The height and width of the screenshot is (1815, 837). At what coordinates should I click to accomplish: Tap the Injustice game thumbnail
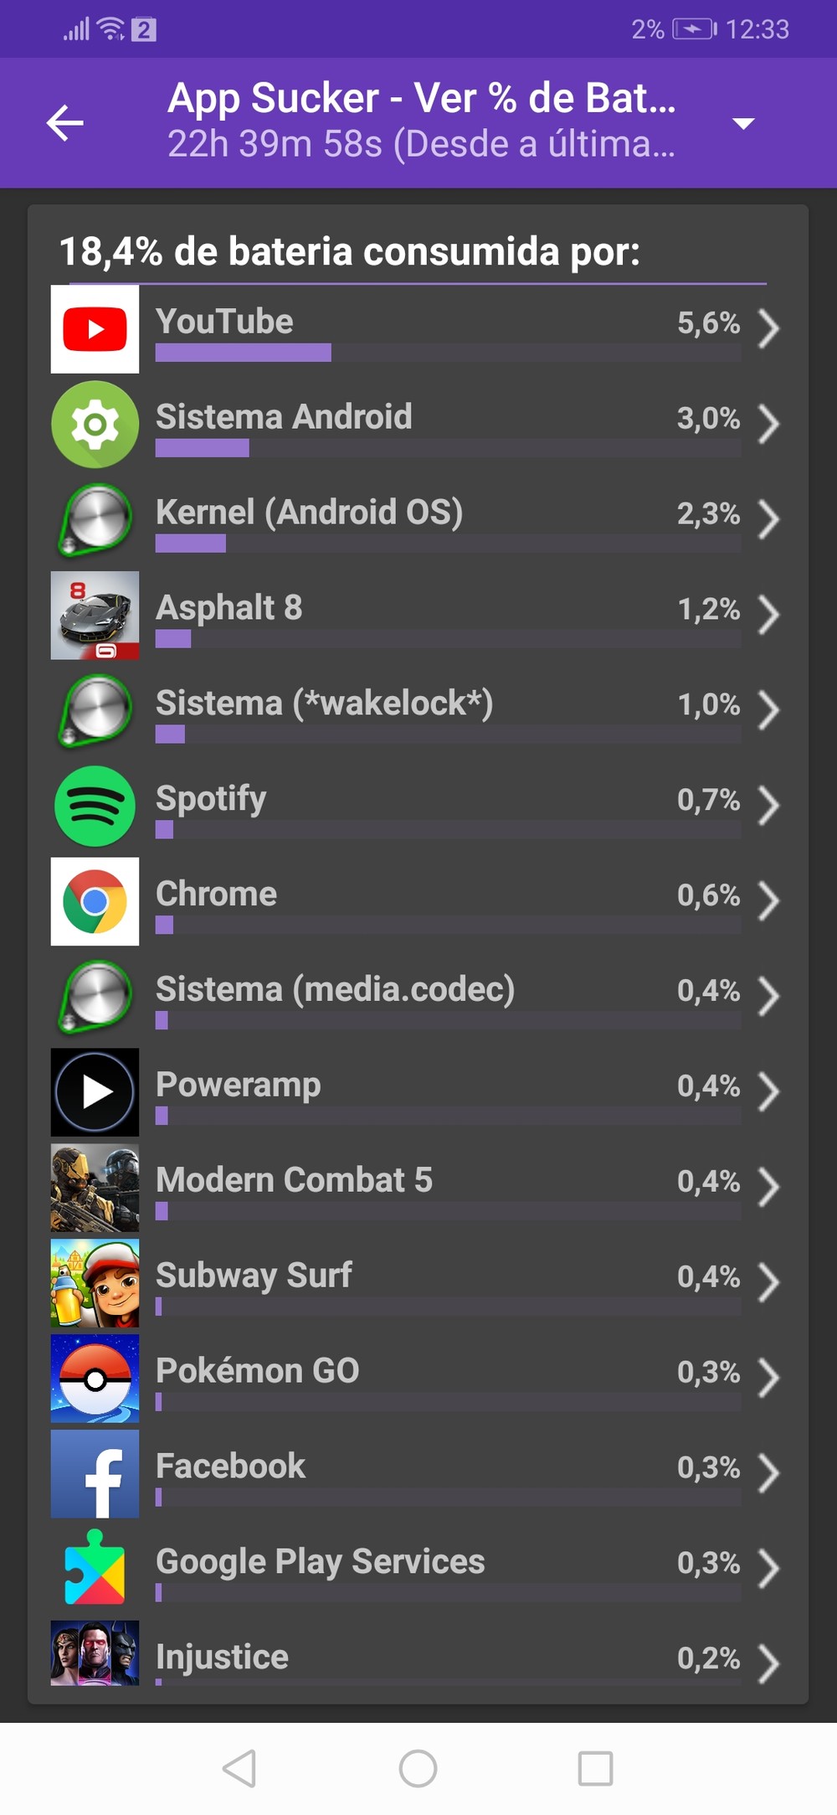coord(95,1653)
